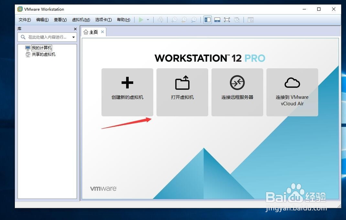Image resolution: width=346 pixels, height=220 pixels.
Task: Click the take snapshot clock icon
Action: pyautogui.click(x=174, y=20)
